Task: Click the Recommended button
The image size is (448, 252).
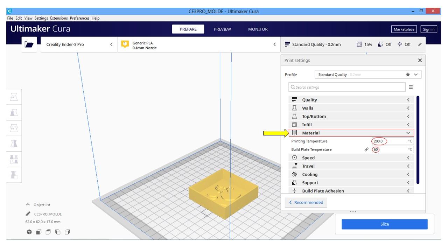Action: 306,202
